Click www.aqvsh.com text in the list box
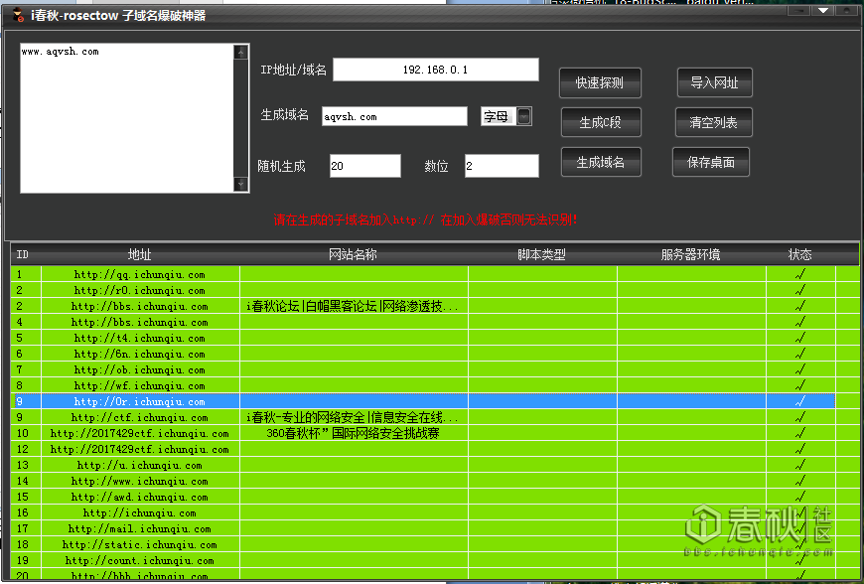This screenshot has height=584, width=864. 60,52
